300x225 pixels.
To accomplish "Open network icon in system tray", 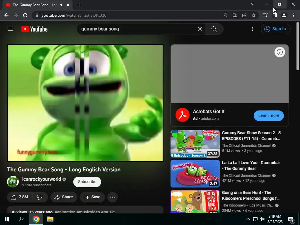I will pyautogui.click(x=255, y=219).
